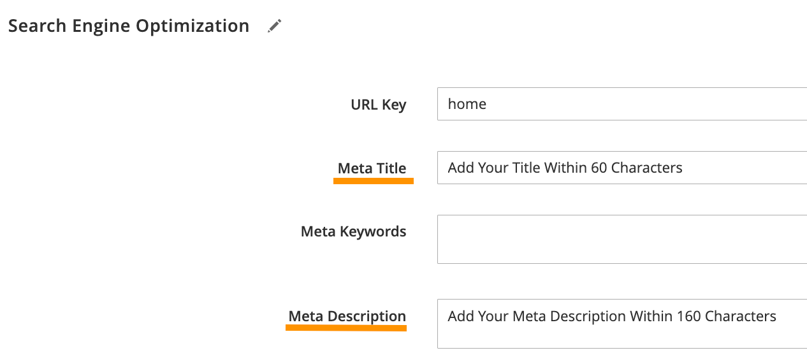
Task: Click the orange underline beneath Meta Description
Action: 346,328
